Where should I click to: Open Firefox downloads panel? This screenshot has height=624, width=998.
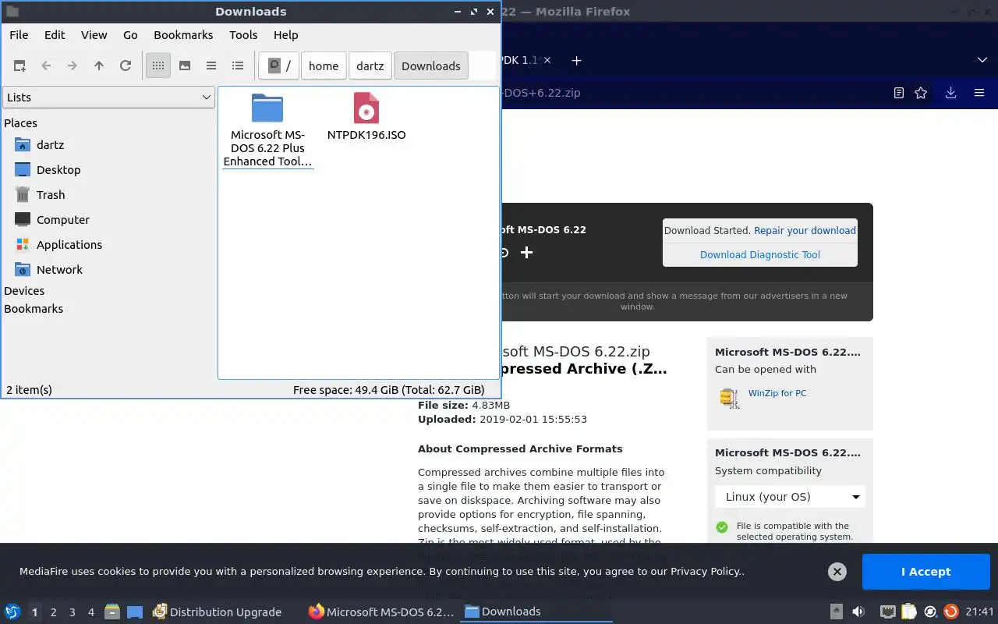point(950,93)
